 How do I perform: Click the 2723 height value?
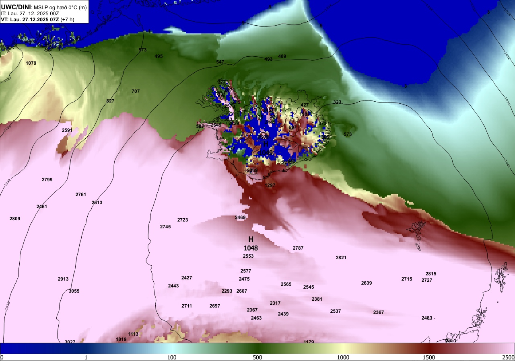tap(183, 220)
